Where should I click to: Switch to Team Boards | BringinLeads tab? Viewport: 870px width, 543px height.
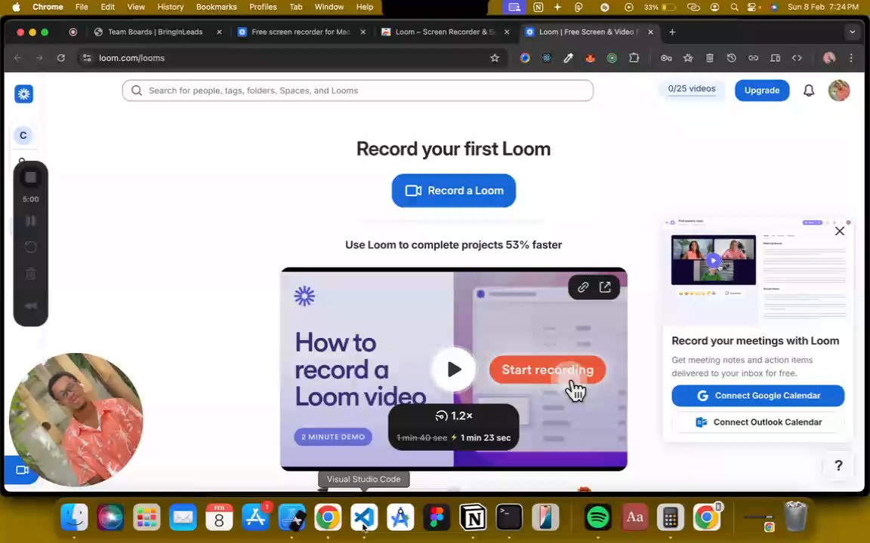pyautogui.click(x=156, y=32)
